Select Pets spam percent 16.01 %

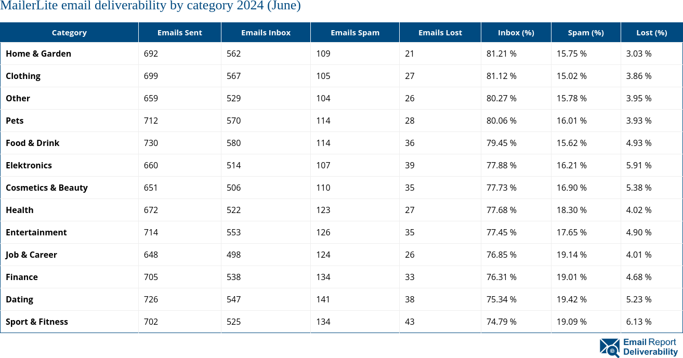click(x=572, y=121)
